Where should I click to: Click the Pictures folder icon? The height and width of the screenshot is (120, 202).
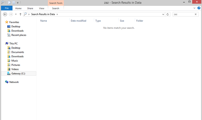pos(9,65)
